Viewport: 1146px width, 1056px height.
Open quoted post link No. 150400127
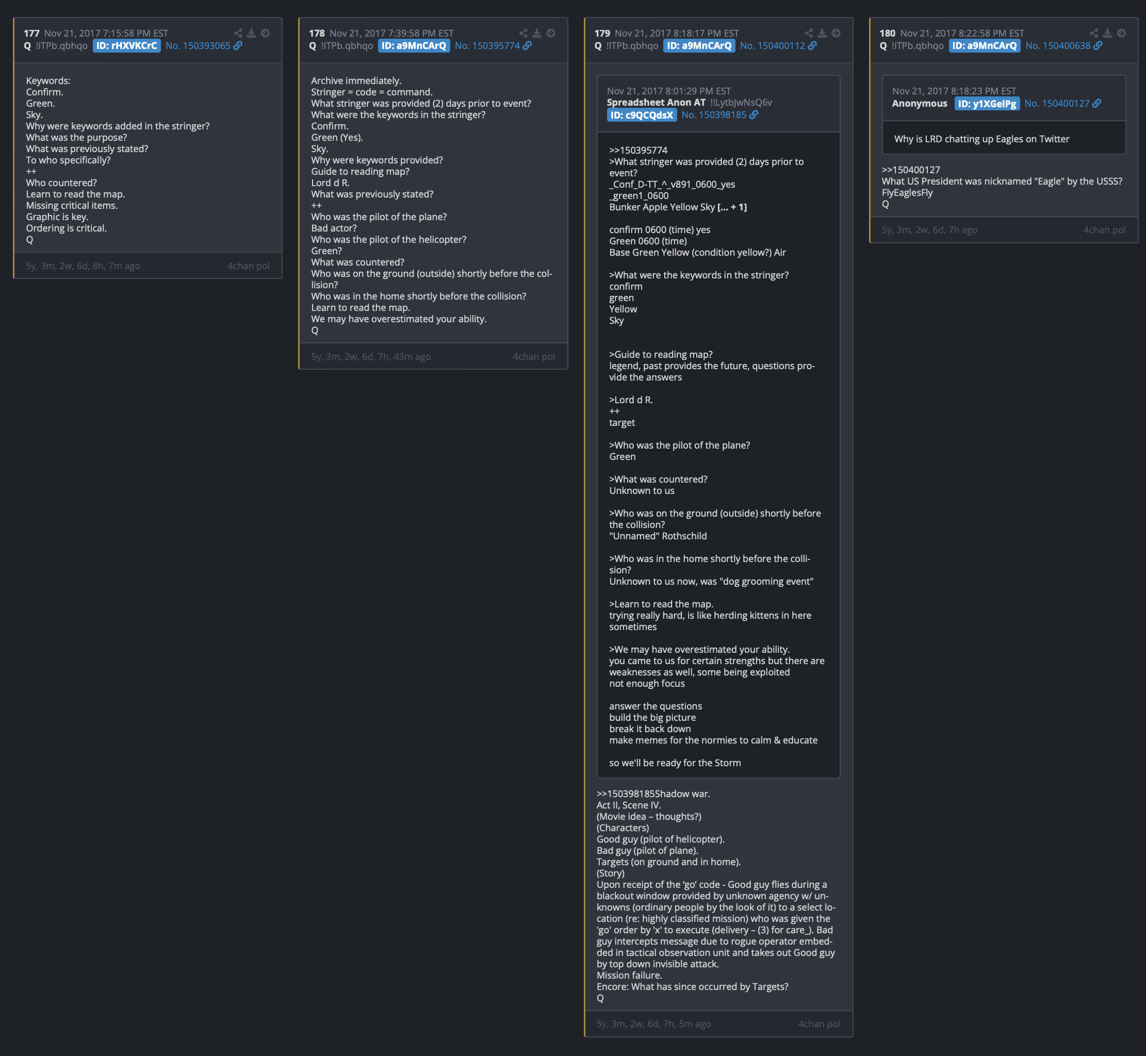(x=1057, y=104)
